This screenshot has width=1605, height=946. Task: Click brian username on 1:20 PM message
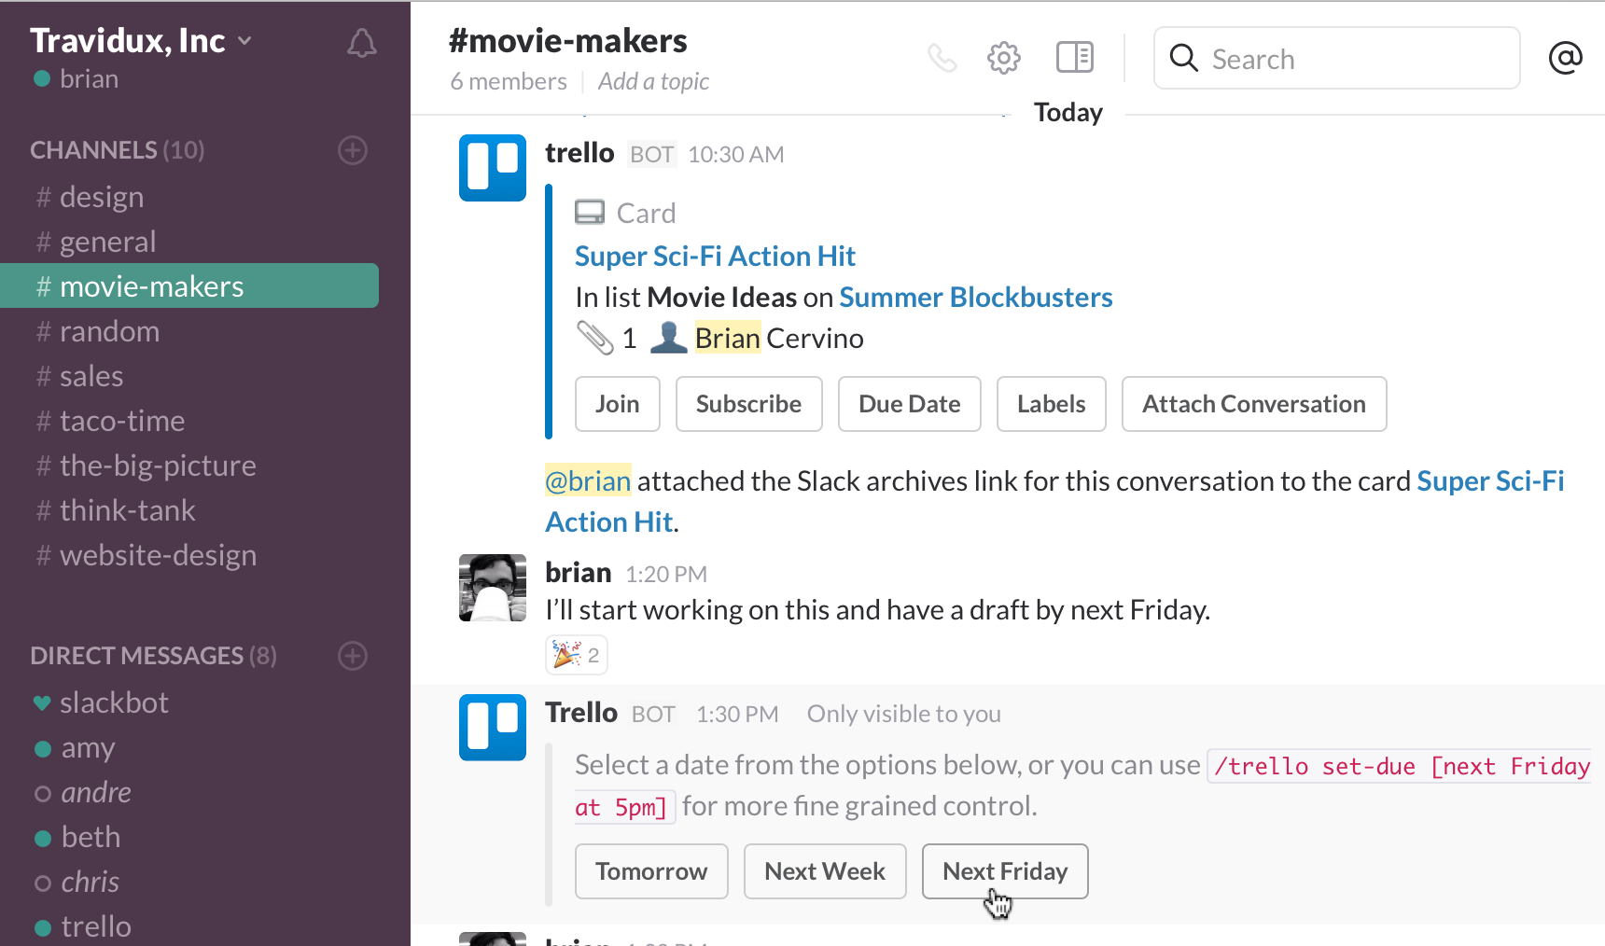pos(579,572)
